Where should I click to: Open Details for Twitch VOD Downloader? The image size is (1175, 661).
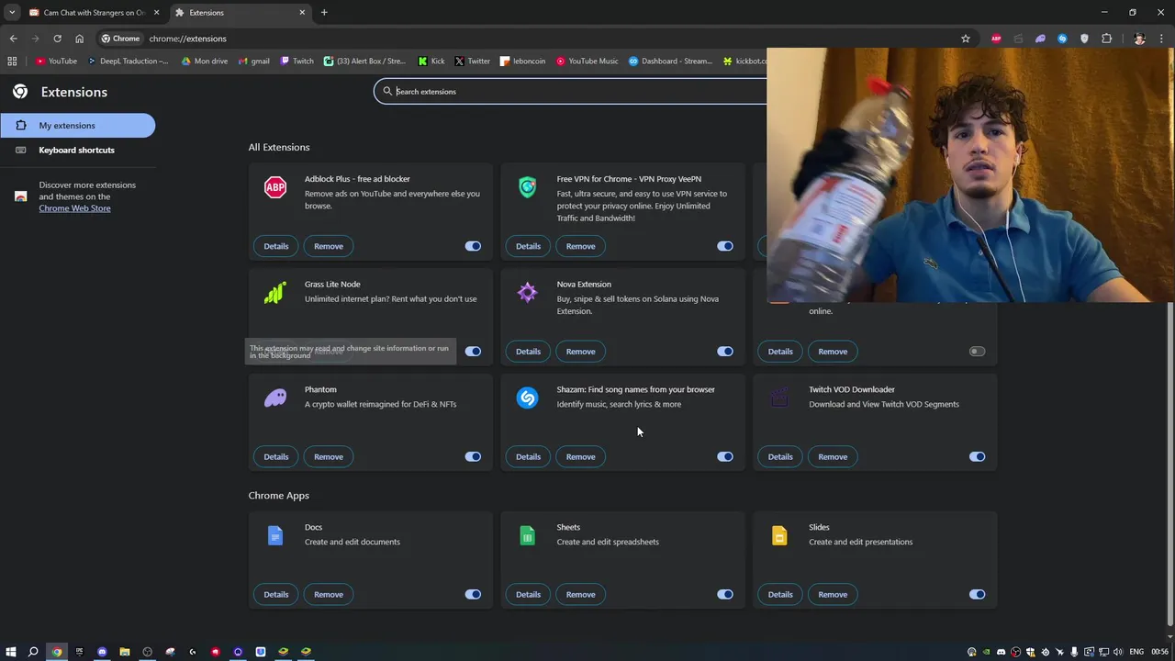tap(780, 456)
